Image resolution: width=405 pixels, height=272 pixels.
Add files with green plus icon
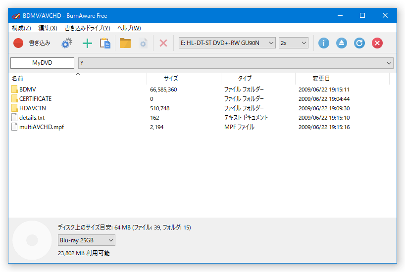[87, 43]
